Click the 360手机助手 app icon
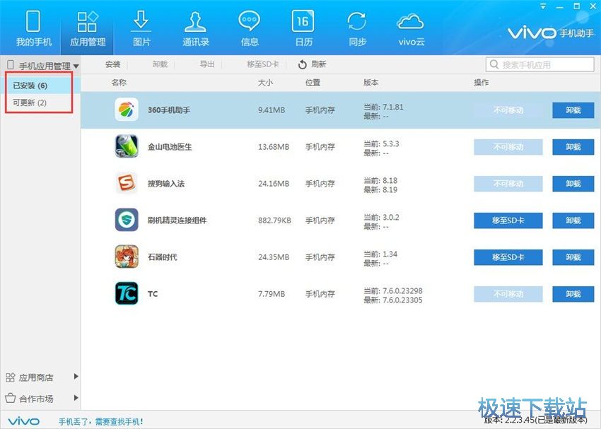This screenshot has width=601, height=429. 127,110
